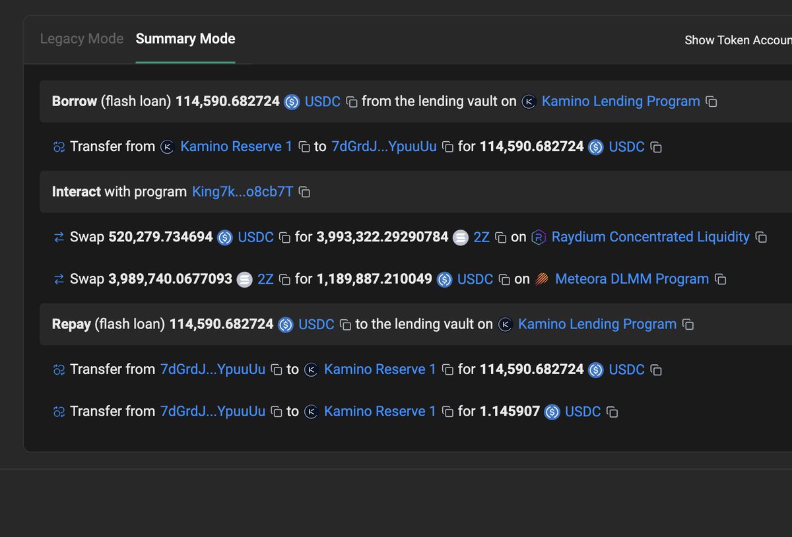The height and width of the screenshot is (537, 792).
Task: Click the Borrow (flash loan) label
Action: point(112,102)
